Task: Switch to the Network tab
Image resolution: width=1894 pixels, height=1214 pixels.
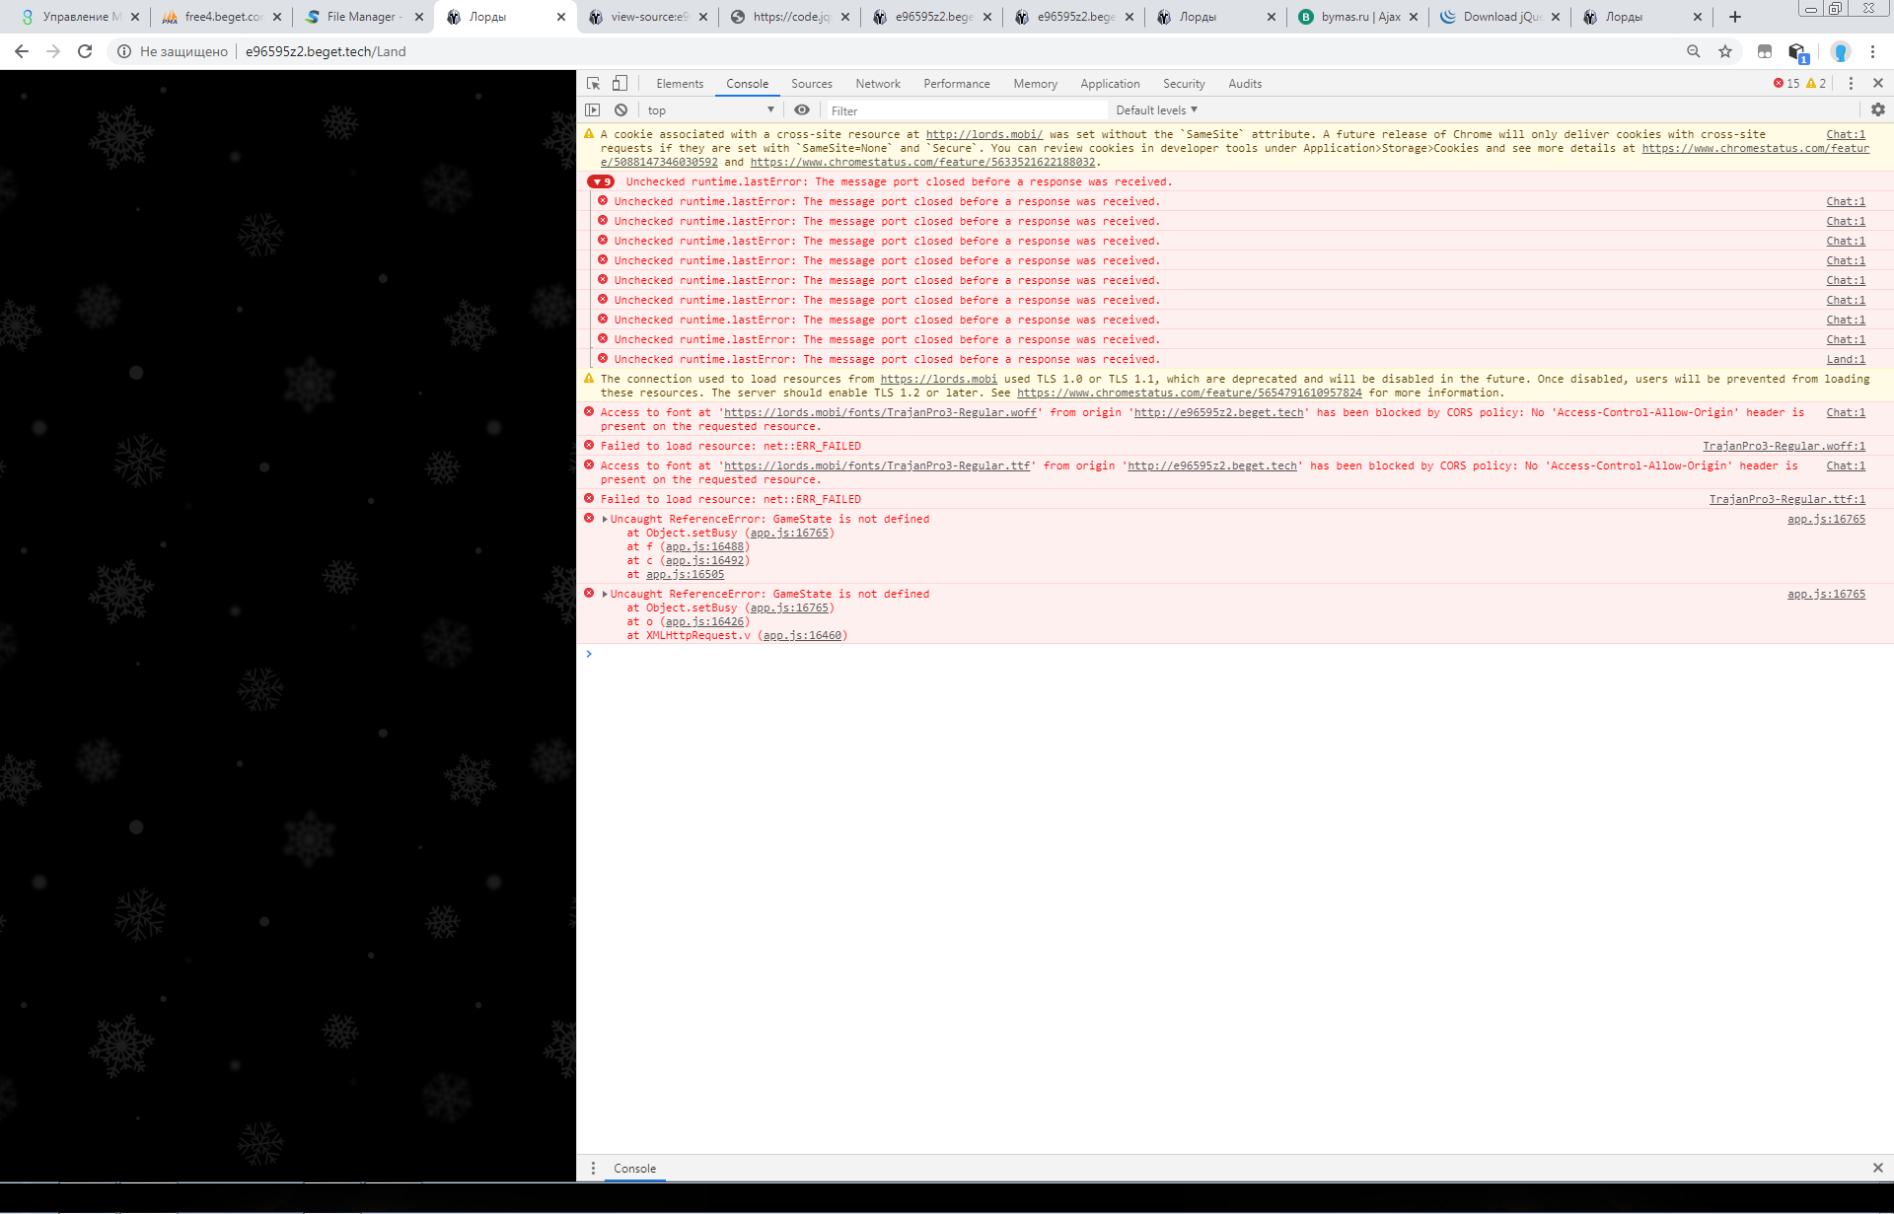Action: [x=877, y=84]
